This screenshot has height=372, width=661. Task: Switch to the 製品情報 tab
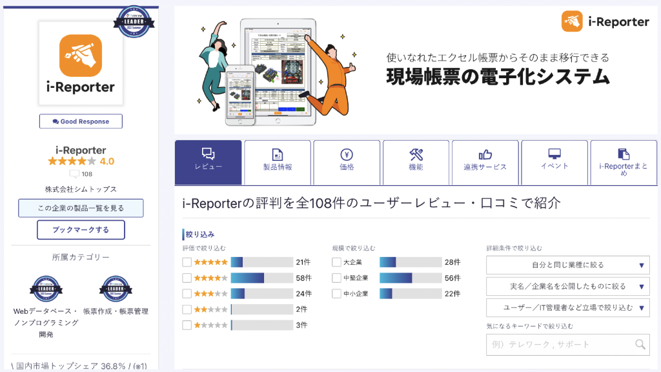(278, 162)
